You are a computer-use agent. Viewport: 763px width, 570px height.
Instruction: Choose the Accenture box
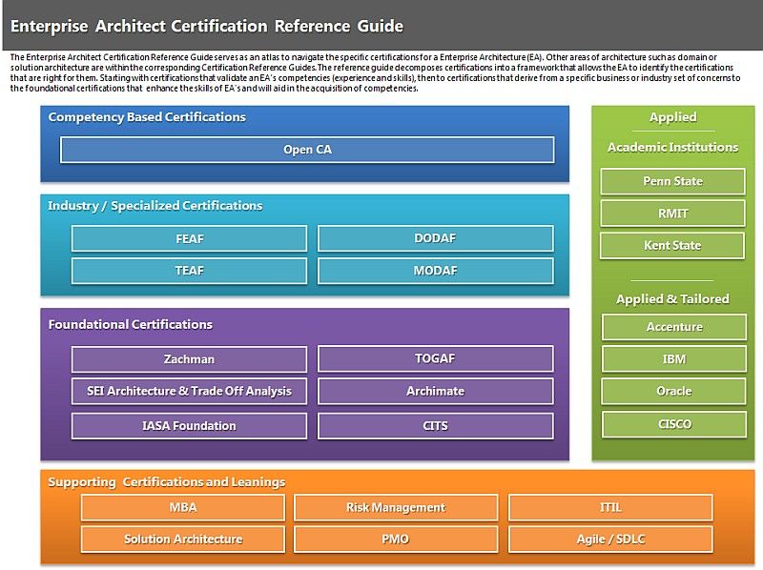point(674,327)
